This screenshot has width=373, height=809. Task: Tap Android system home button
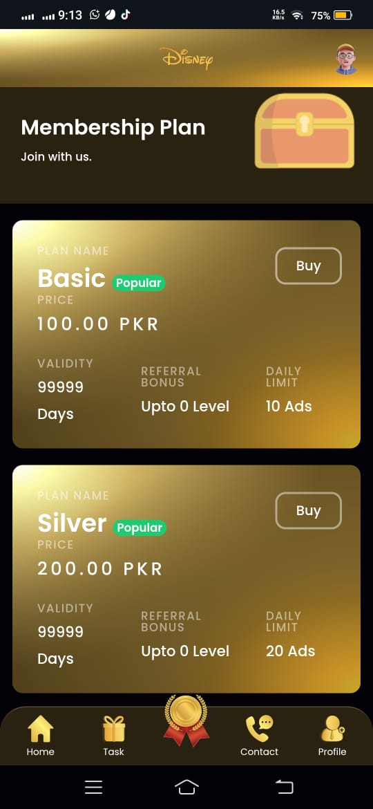pos(186,787)
